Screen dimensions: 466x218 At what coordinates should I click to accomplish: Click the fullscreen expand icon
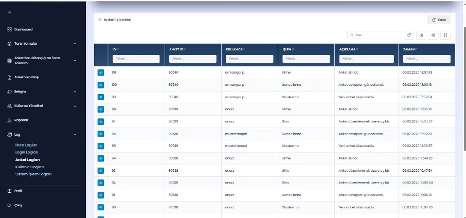tap(445, 35)
